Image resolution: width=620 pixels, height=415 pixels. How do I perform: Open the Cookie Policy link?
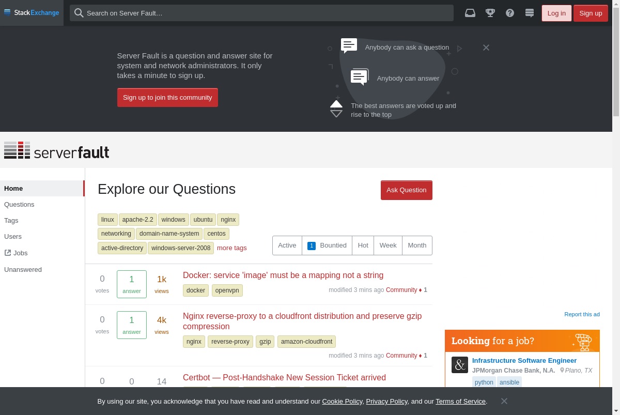pos(342,402)
